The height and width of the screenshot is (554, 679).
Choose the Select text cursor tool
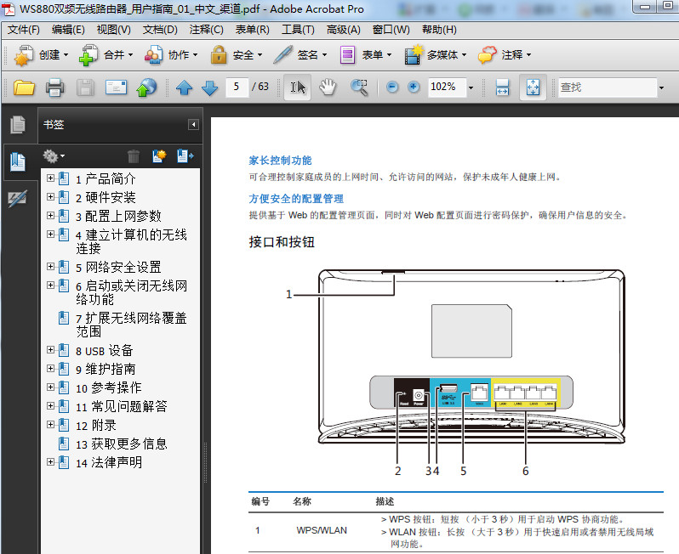coord(298,88)
